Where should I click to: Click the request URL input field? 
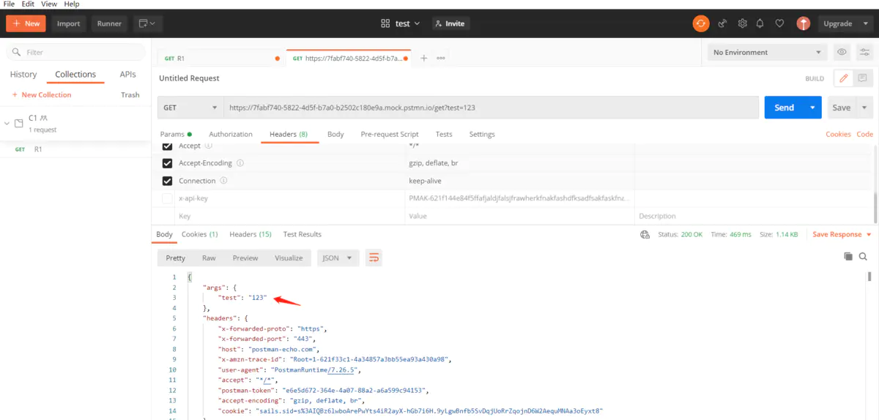tap(491, 108)
